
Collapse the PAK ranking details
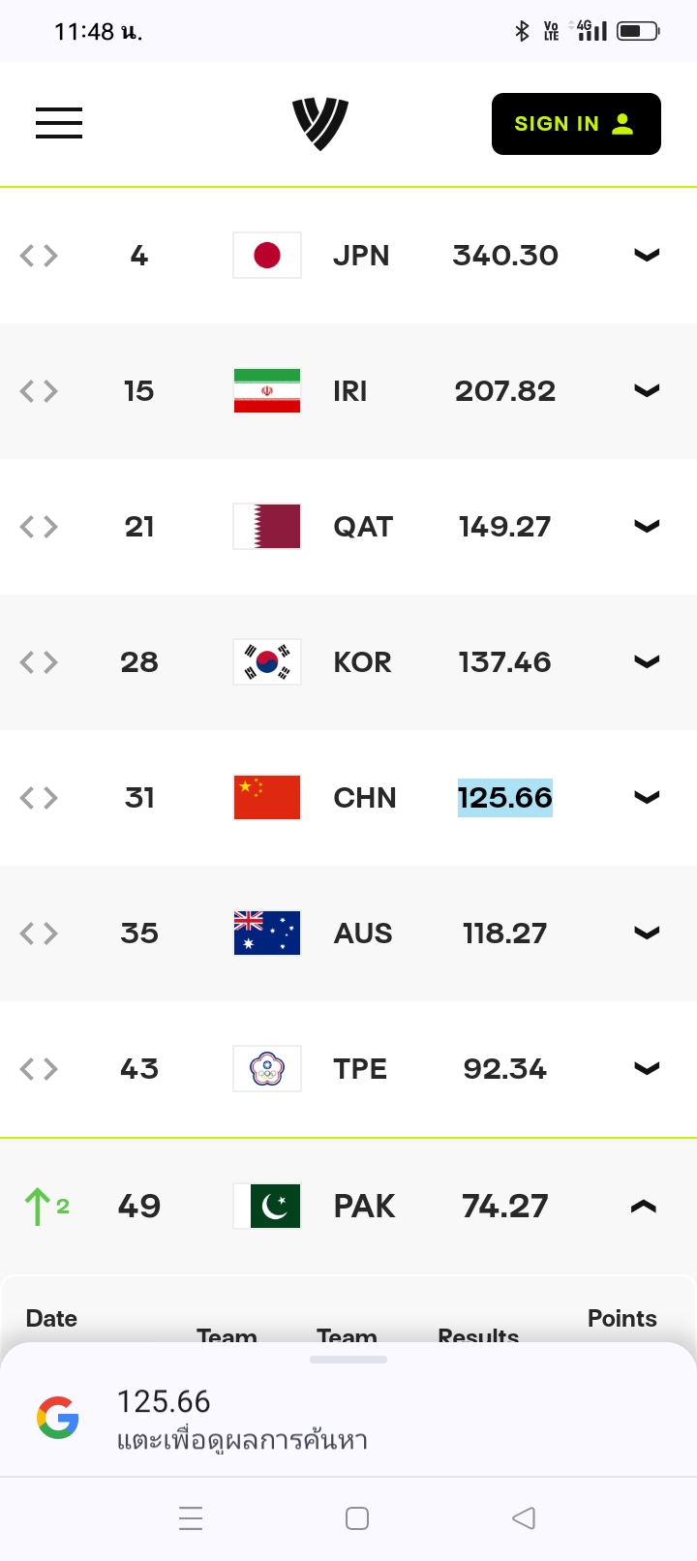click(x=644, y=1207)
